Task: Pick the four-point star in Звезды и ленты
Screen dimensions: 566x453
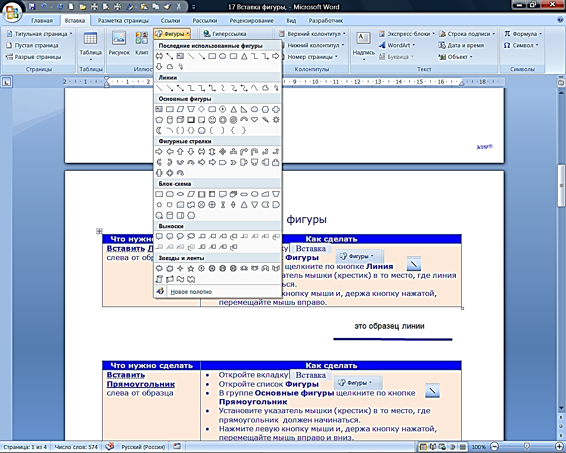Action: click(180, 269)
